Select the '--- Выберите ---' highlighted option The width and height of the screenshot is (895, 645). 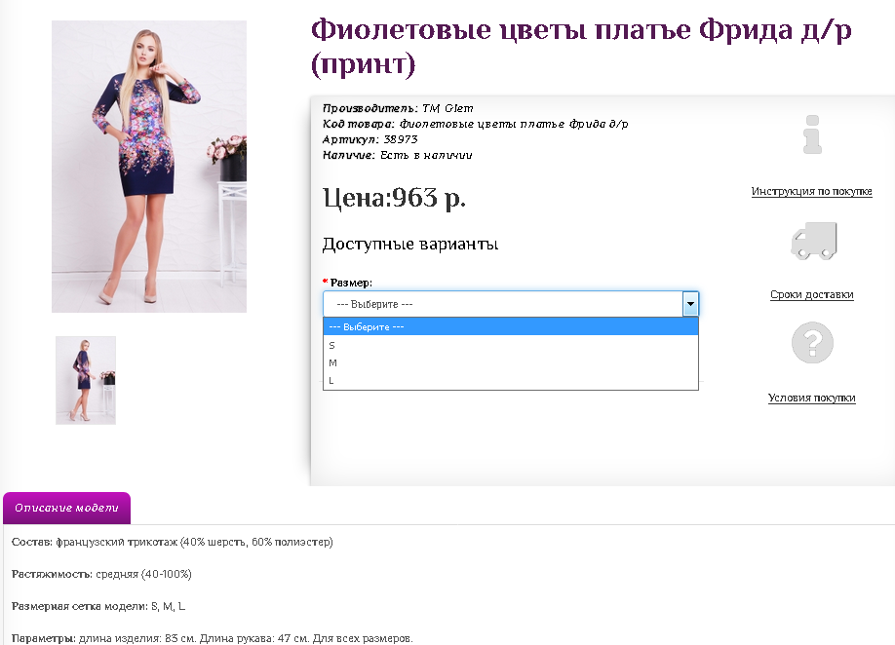(x=511, y=326)
